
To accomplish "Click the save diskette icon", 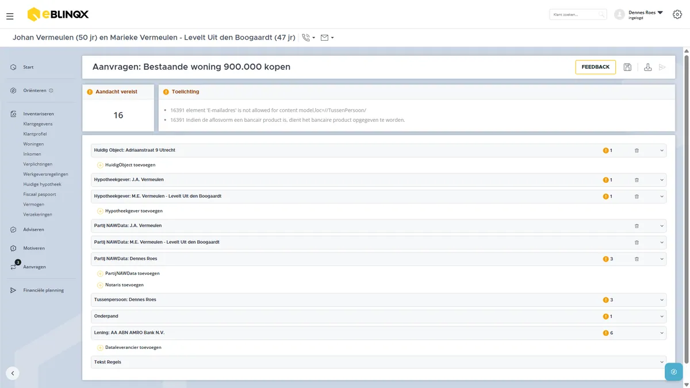I will tap(627, 67).
